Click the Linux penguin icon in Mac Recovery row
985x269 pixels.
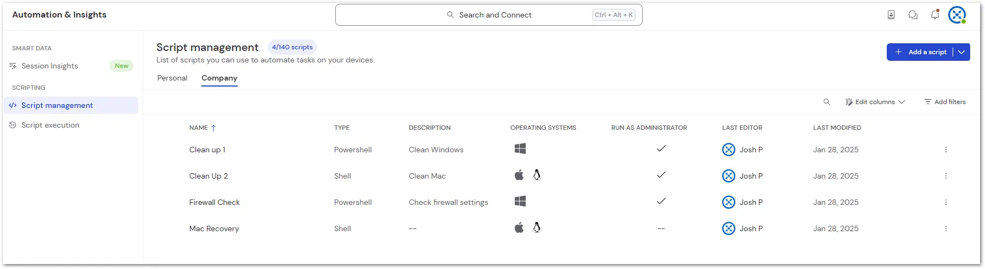pos(537,228)
